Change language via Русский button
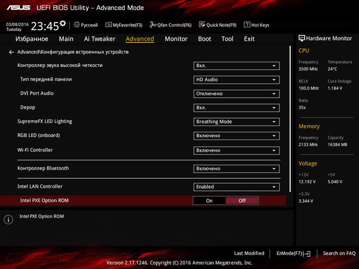The image size is (359, 269). [86, 25]
